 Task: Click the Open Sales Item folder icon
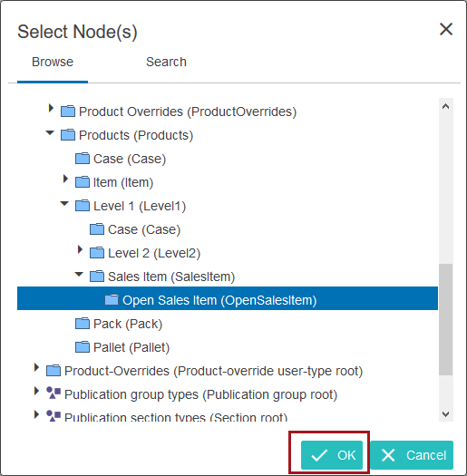pos(112,300)
